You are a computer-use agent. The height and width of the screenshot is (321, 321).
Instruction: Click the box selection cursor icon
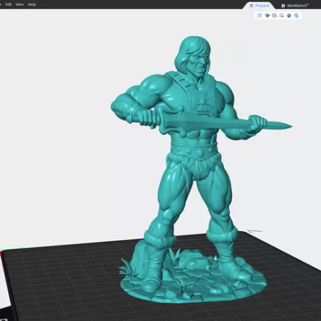282,15
